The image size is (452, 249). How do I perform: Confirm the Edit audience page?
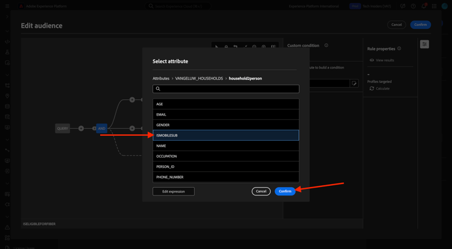coord(420,25)
